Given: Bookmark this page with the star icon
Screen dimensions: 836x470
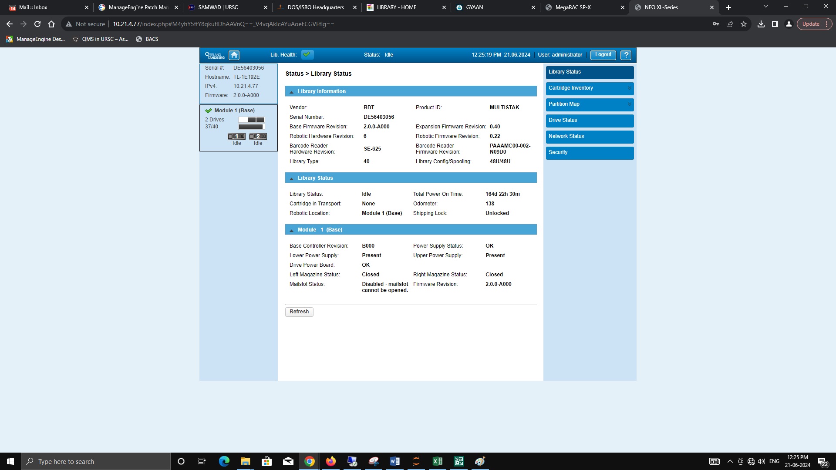Looking at the screenshot, I should click(744, 24).
